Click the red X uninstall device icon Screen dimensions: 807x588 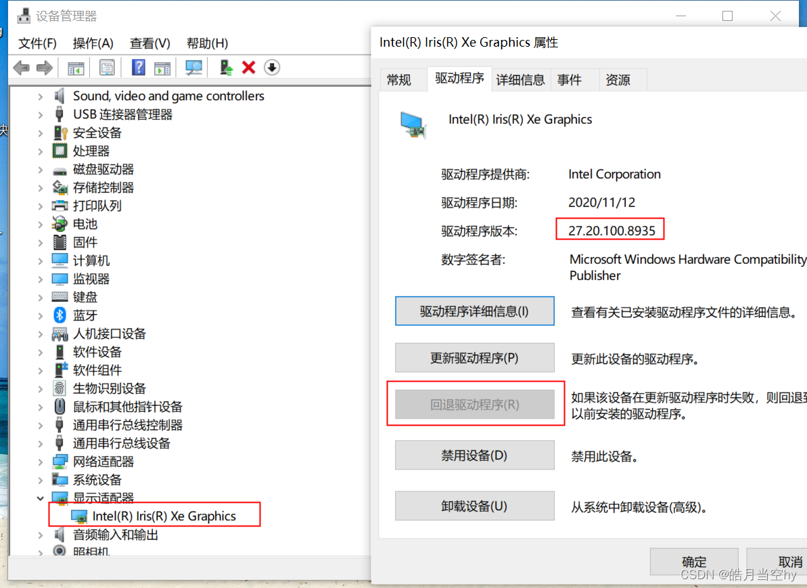(x=248, y=68)
